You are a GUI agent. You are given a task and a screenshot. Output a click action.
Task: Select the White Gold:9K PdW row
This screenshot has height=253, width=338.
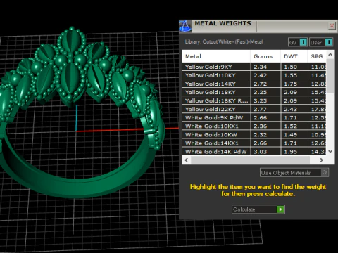254,117
